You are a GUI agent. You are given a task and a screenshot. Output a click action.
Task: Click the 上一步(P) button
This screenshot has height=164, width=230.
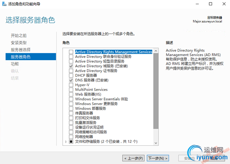pos(133,158)
